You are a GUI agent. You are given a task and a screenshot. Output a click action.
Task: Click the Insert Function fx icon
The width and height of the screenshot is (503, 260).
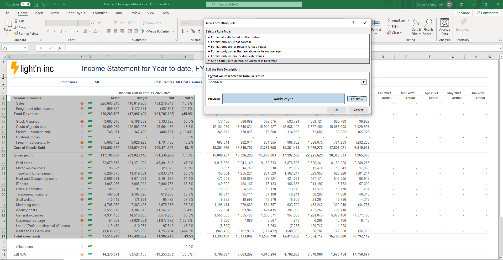pos(60,48)
